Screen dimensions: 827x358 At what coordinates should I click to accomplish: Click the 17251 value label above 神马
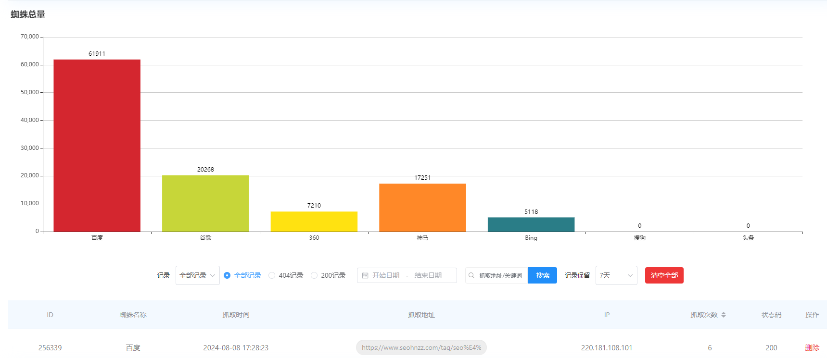422,178
